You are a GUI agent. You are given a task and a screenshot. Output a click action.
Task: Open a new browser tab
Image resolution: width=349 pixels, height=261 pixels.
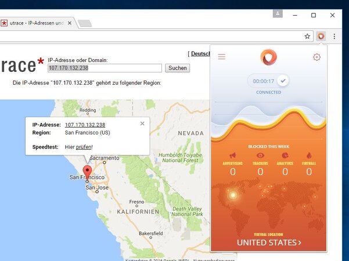85,24
